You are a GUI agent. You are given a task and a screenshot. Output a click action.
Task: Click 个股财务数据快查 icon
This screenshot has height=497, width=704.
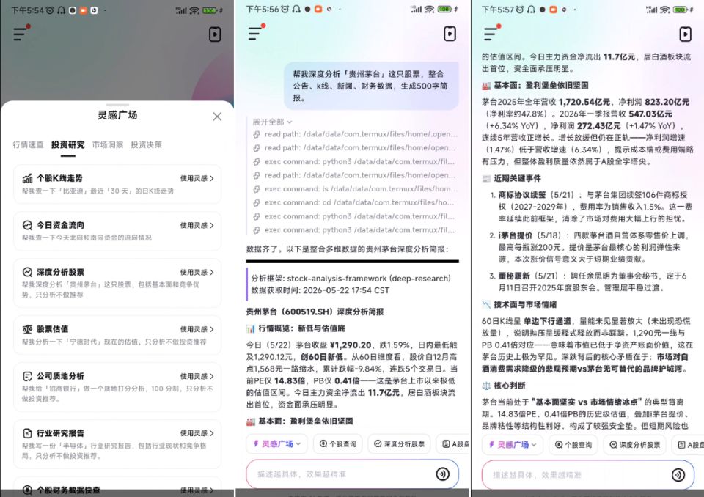pyautogui.click(x=27, y=490)
